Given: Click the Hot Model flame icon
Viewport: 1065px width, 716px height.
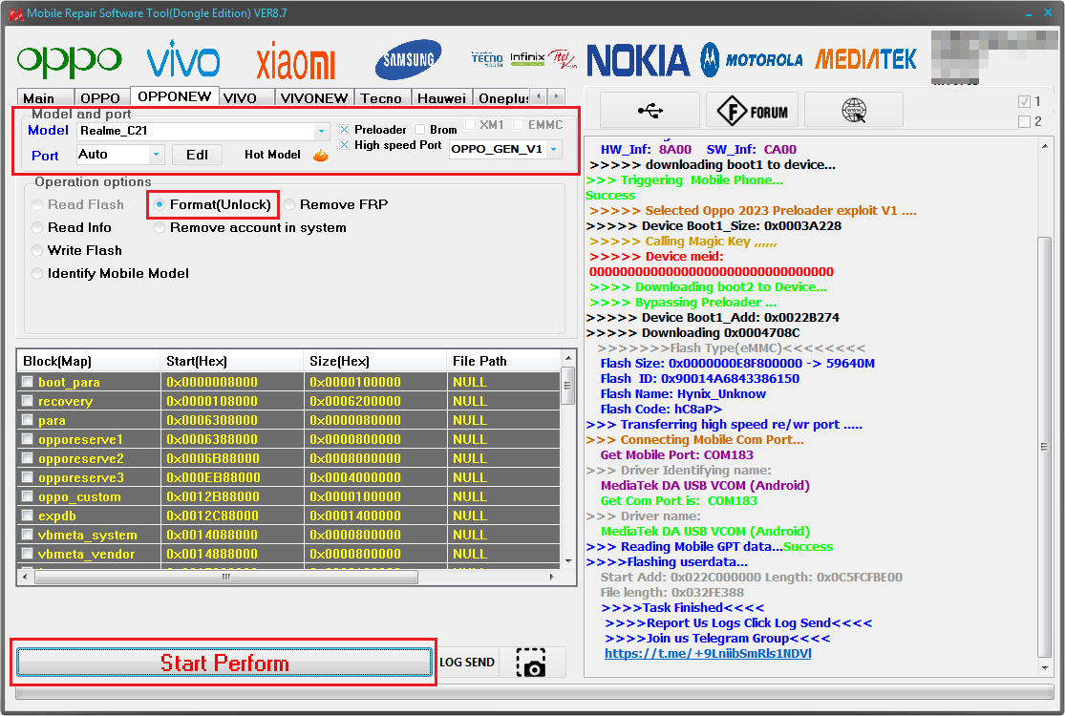Looking at the screenshot, I should pyautogui.click(x=321, y=156).
